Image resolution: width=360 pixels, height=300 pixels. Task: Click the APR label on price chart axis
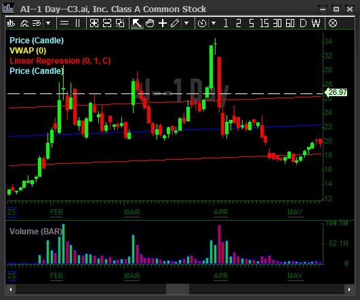[220, 212]
